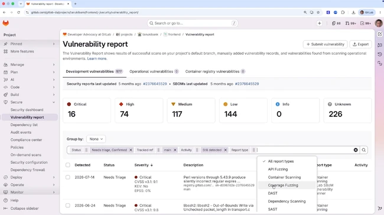
Task: Expand the Build sidebar menu
Action: 30,95
